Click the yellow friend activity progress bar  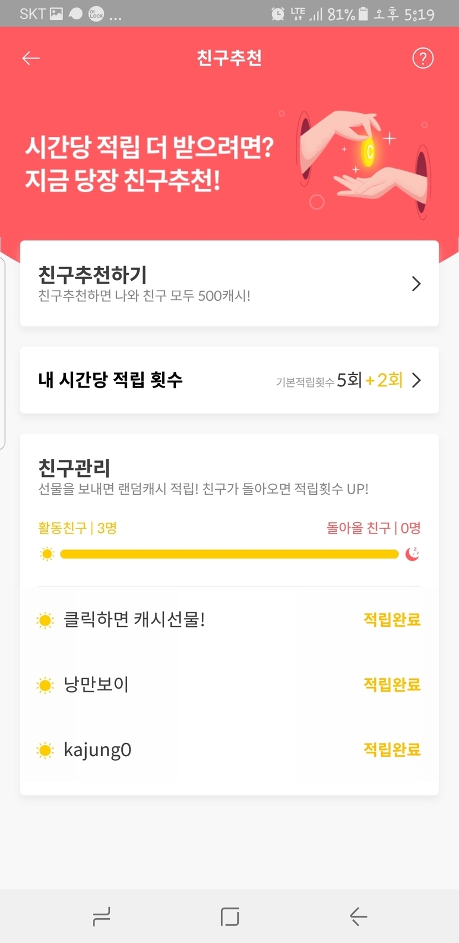[x=229, y=554]
